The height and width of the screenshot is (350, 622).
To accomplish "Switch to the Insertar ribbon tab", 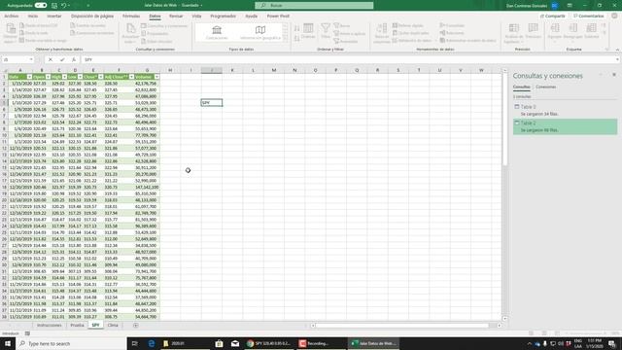I will click(x=54, y=16).
